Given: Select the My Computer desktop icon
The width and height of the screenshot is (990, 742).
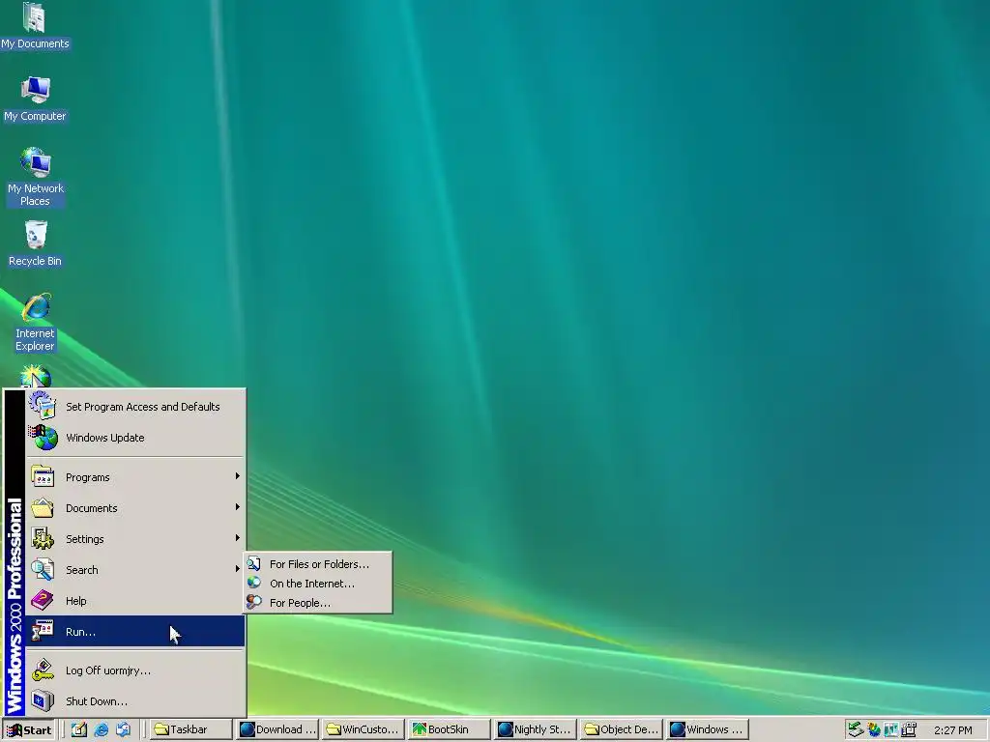Looking at the screenshot, I should 35,100.
